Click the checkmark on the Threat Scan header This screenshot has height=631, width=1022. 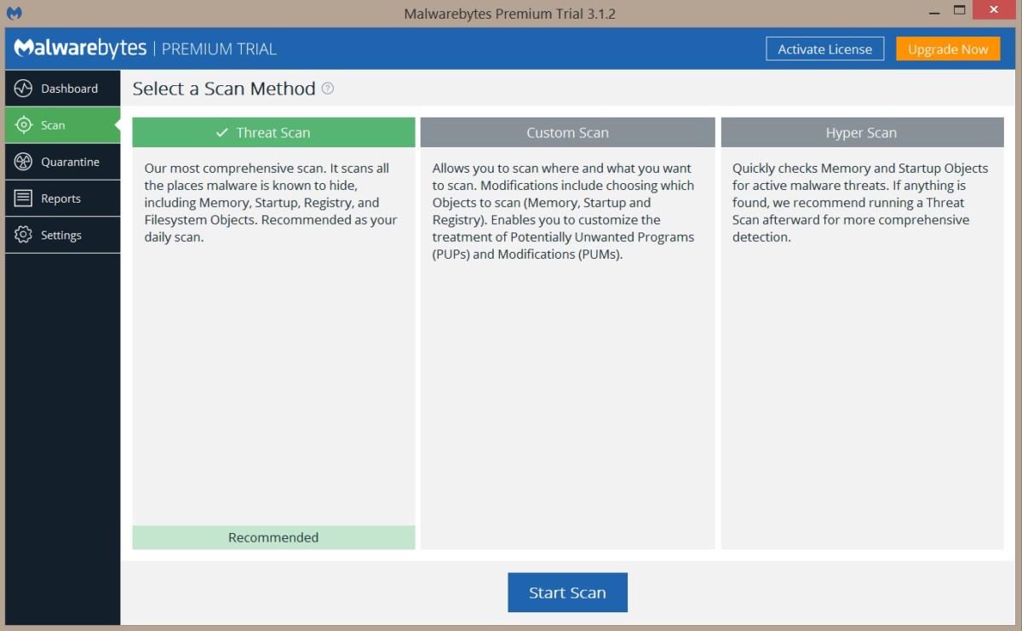point(222,132)
